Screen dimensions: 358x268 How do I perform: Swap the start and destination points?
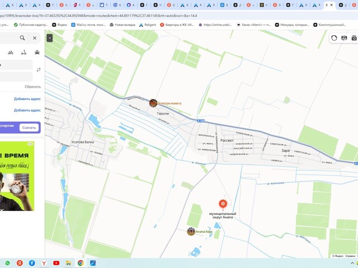tap(38, 70)
